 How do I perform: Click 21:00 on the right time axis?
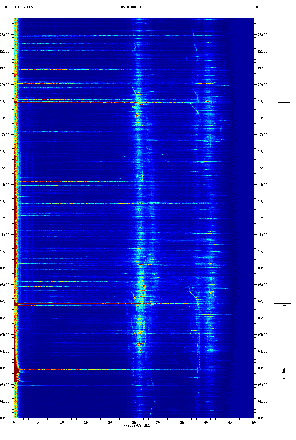coord(263,68)
